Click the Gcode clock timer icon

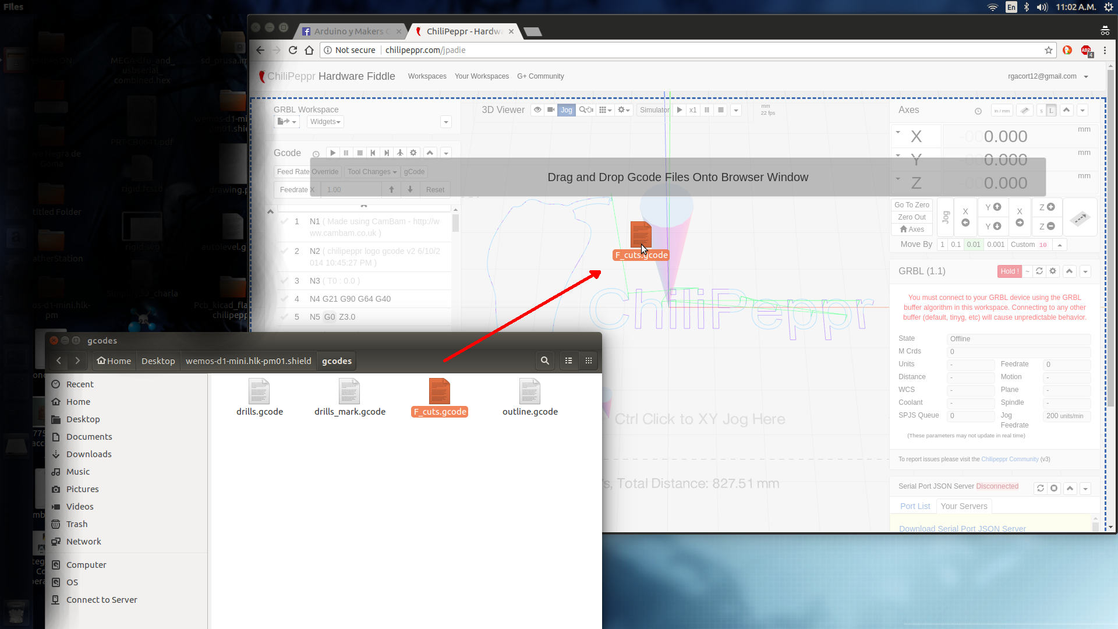pos(316,154)
